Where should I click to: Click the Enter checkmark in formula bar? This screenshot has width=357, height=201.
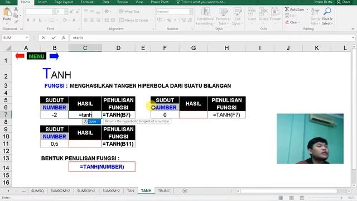click(54, 38)
